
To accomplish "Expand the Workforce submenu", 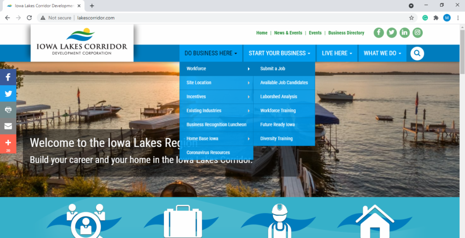I will [216, 69].
